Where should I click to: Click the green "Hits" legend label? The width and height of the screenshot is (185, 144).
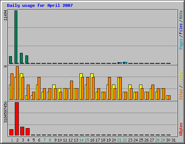coord(181,15)
